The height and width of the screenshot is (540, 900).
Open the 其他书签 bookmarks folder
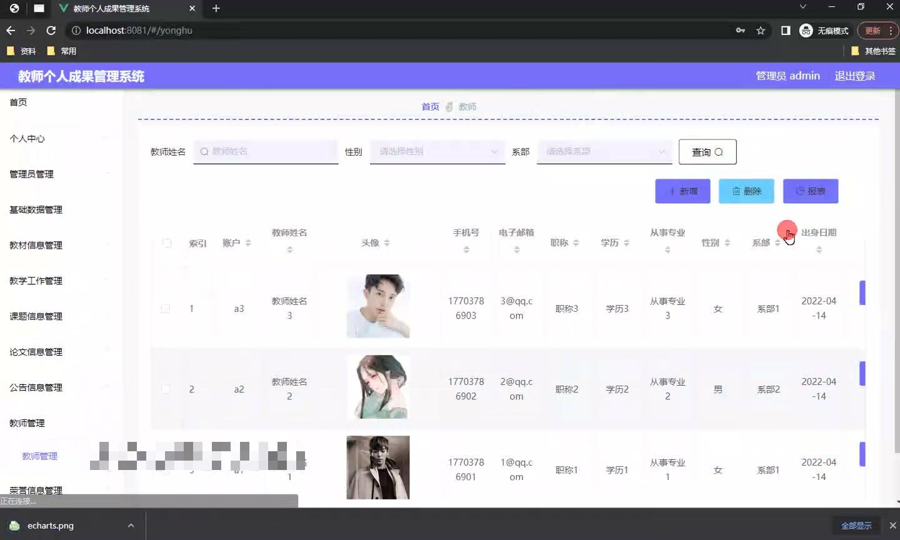click(873, 51)
